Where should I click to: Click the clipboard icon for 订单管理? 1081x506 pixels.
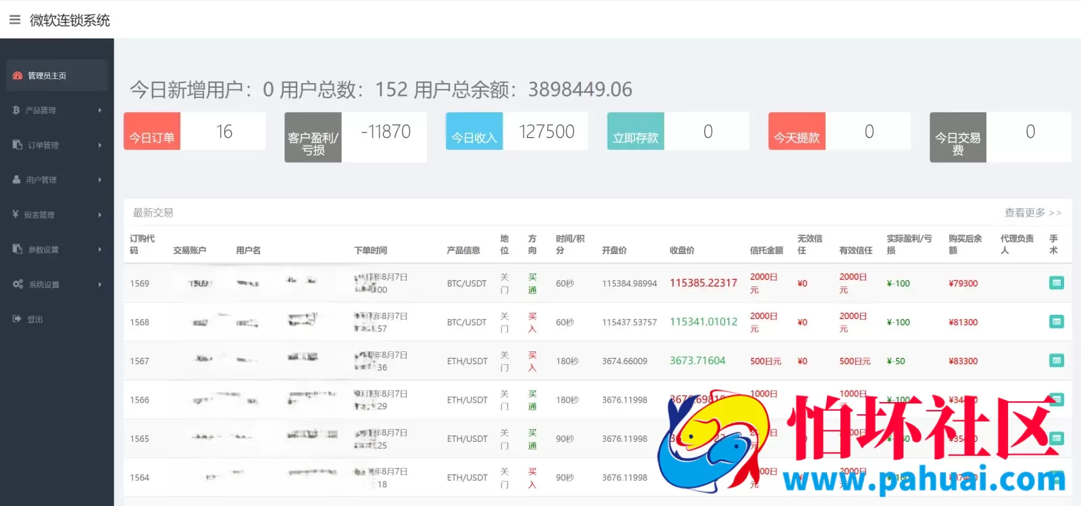tap(18, 145)
